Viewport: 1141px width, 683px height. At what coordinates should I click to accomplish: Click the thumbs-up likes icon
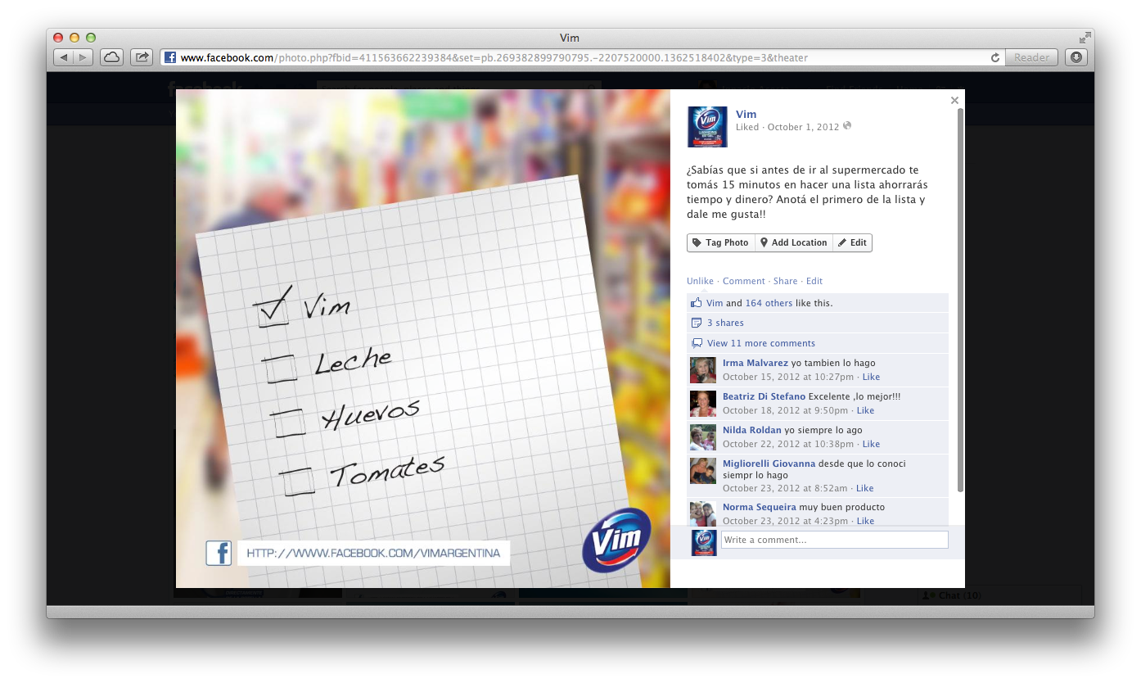[x=697, y=302]
